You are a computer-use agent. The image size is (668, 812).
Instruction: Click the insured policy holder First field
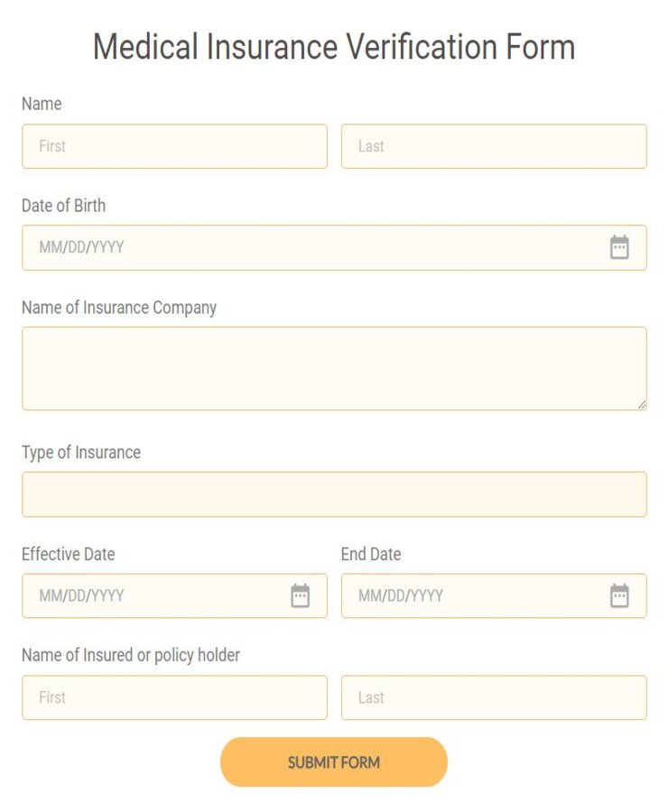point(174,697)
